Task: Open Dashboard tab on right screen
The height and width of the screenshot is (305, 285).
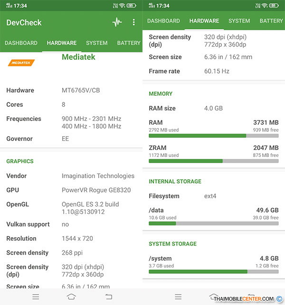Action: click(x=163, y=21)
